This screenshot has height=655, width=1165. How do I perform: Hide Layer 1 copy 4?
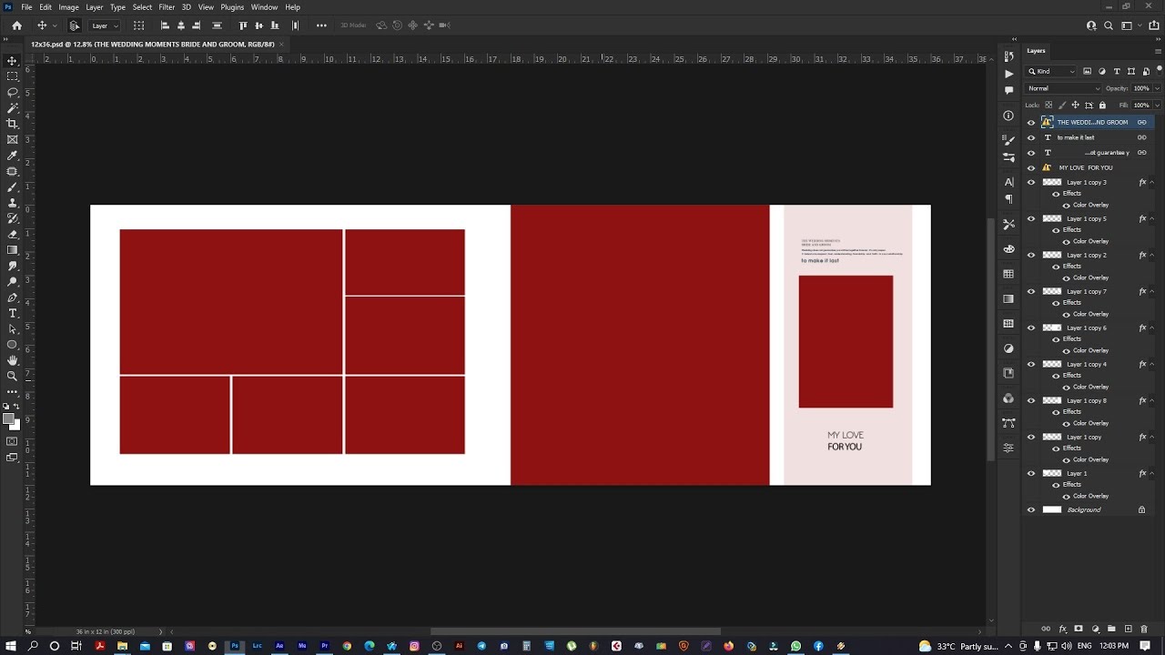click(x=1031, y=364)
